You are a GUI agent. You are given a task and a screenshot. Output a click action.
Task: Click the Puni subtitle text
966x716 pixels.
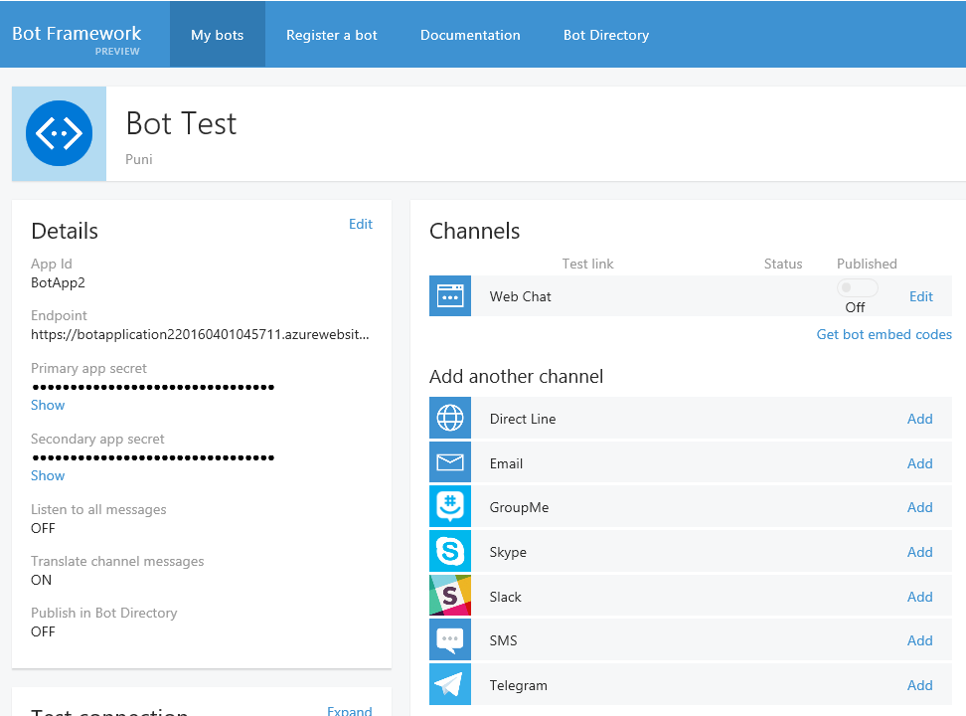pos(138,159)
